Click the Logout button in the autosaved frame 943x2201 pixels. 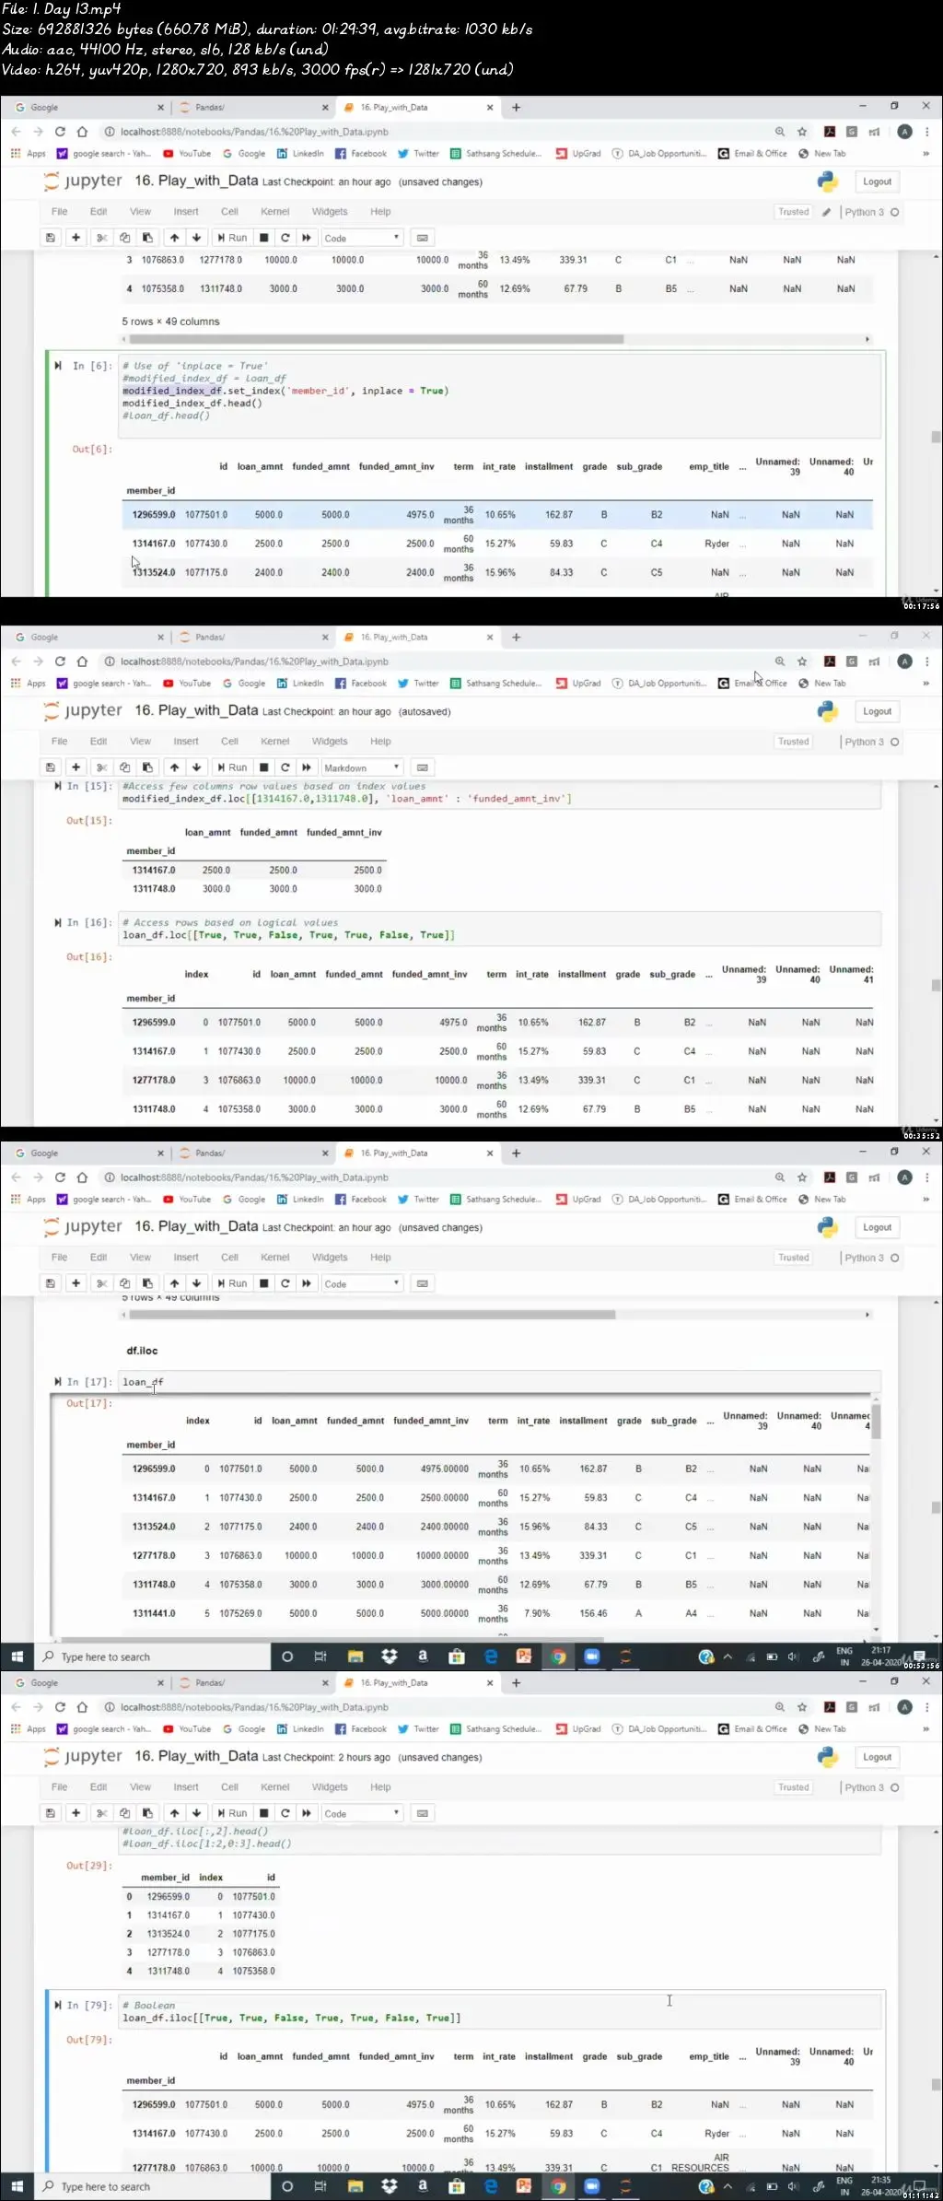(x=877, y=711)
